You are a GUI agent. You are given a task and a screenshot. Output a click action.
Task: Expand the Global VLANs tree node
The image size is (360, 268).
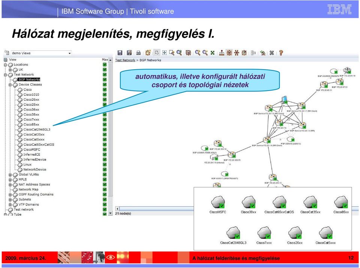(x=10, y=175)
